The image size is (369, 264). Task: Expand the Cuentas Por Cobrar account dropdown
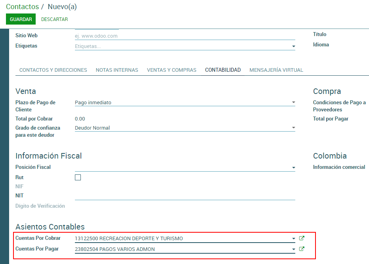point(293,239)
